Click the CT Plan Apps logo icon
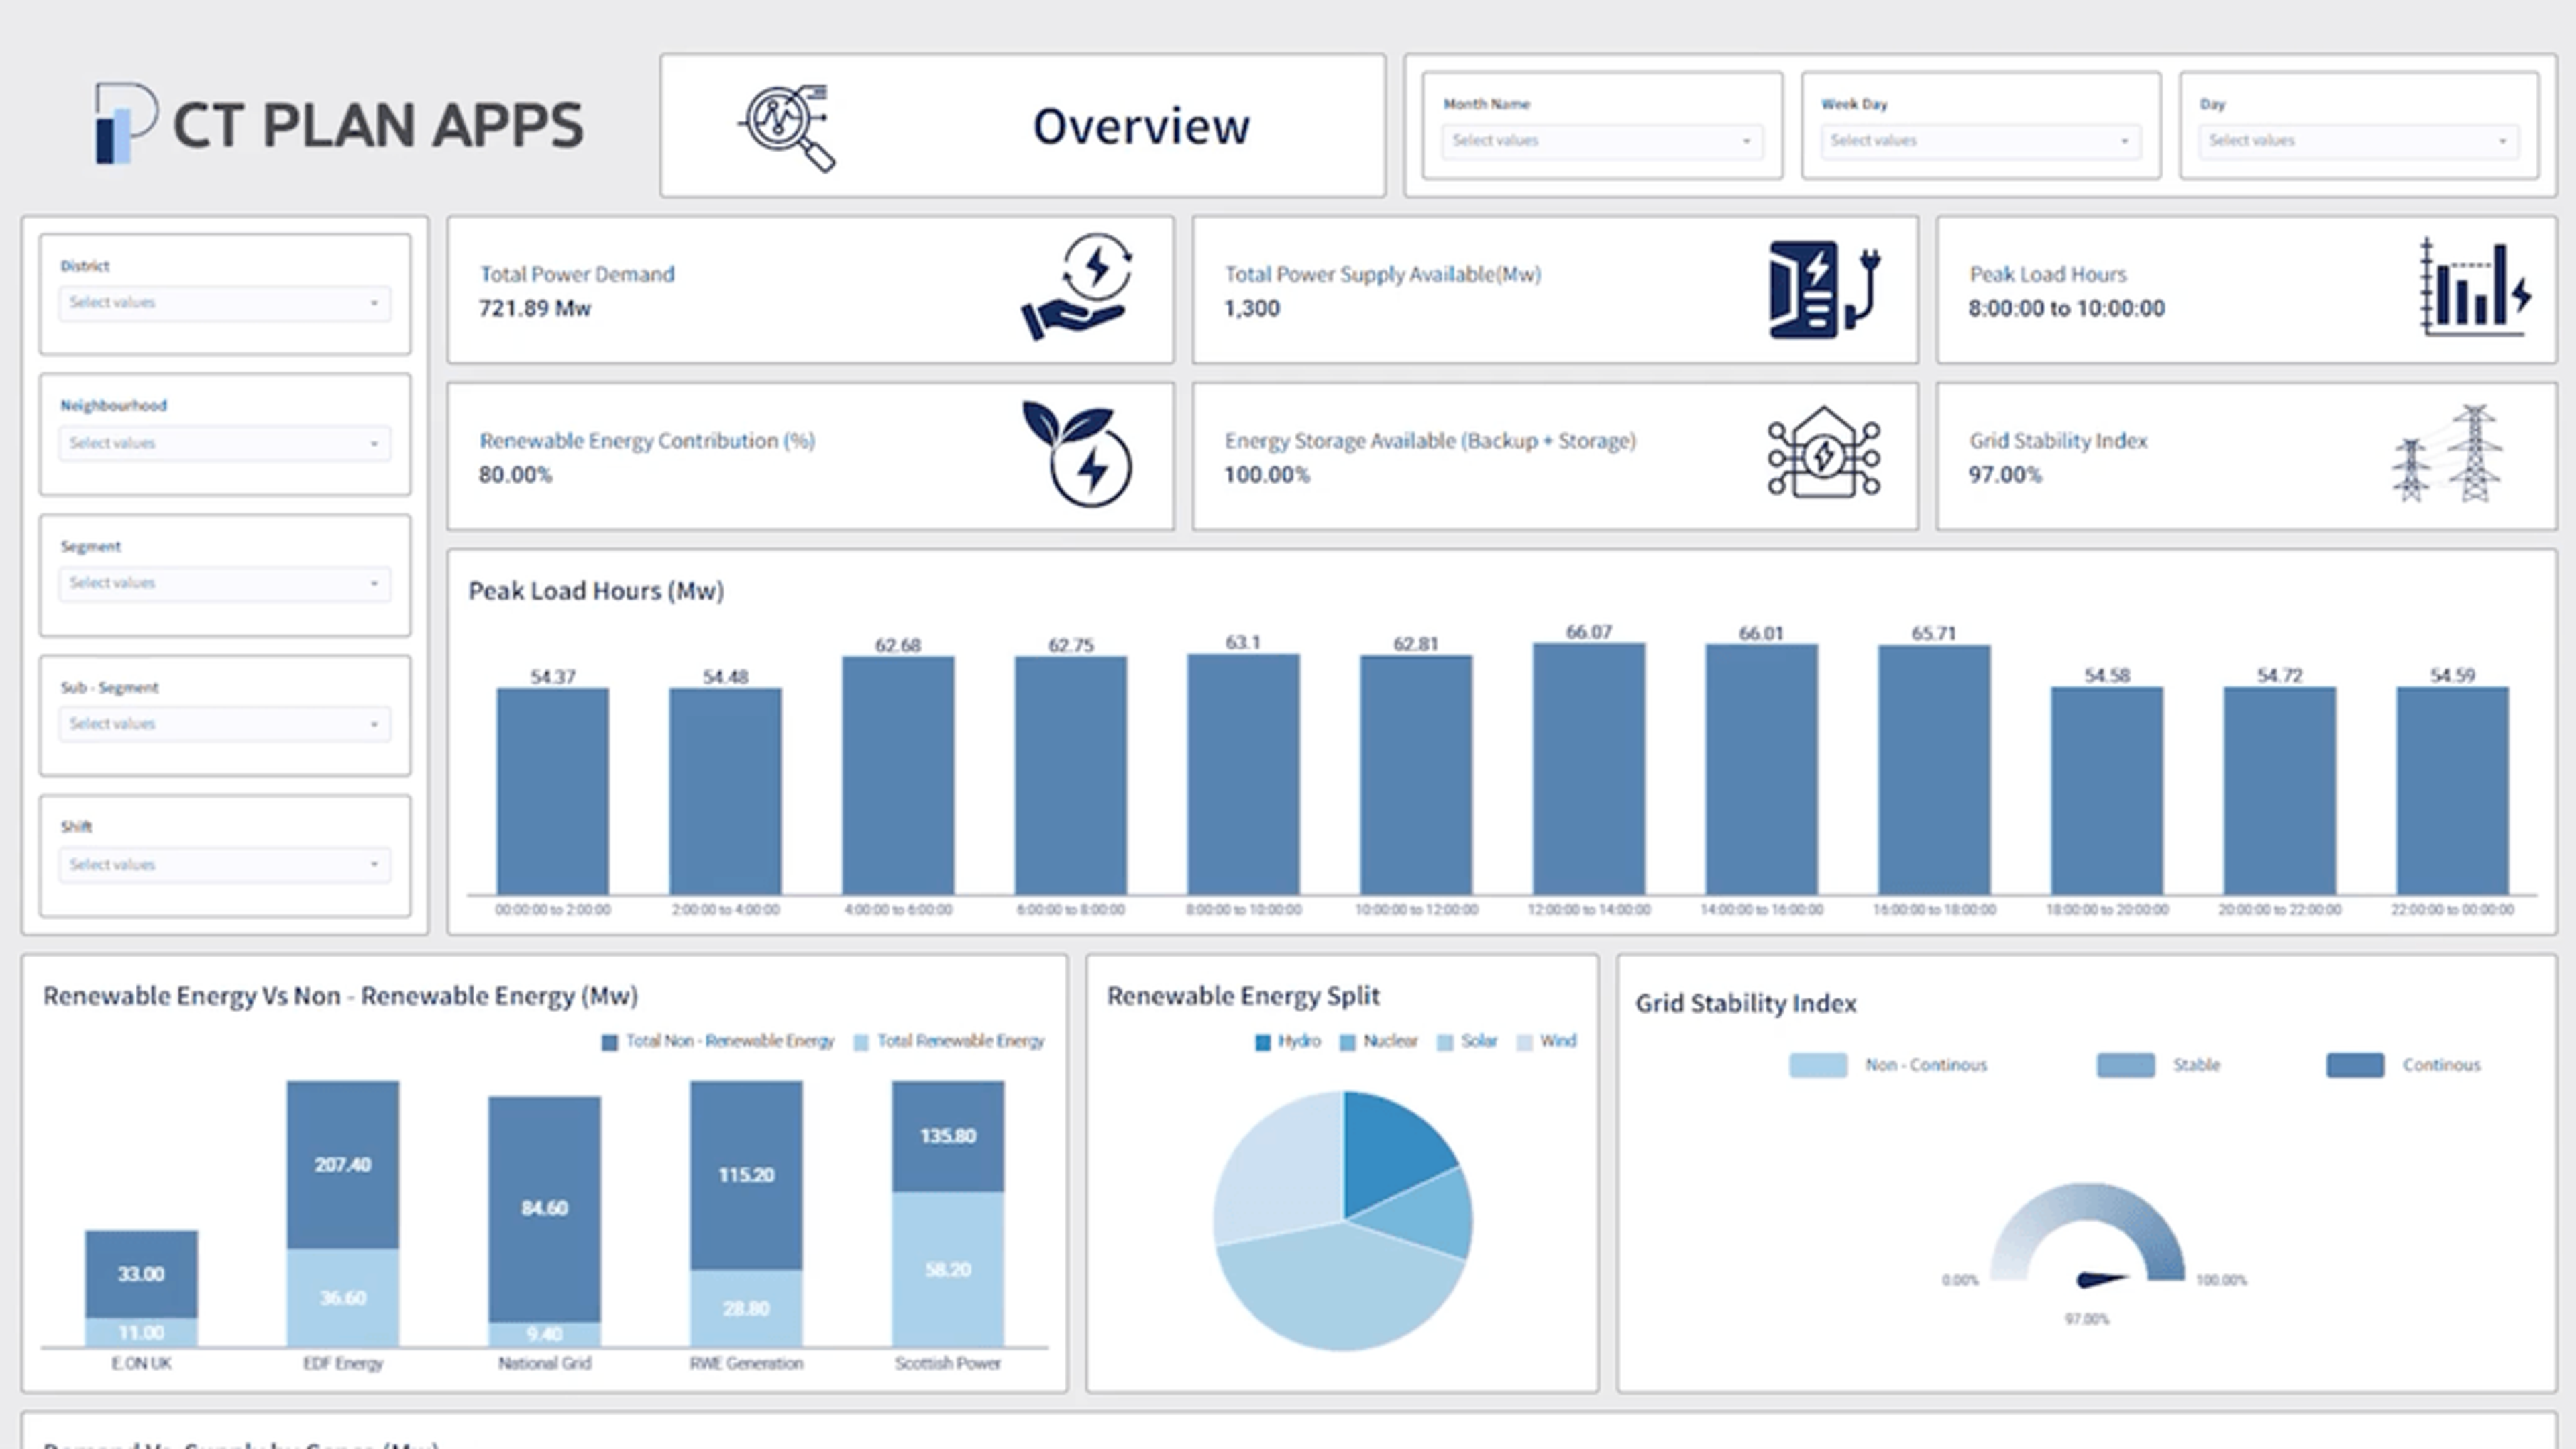 pos(126,123)
